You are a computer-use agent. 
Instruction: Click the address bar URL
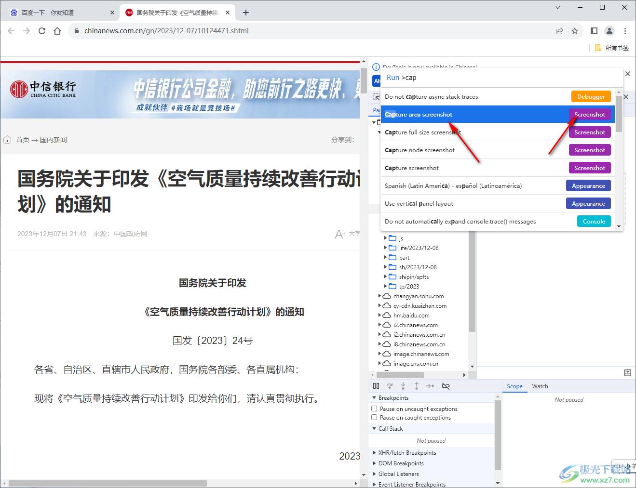(x=166, y=31)
